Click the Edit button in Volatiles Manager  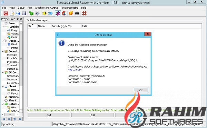pos(93,115)
